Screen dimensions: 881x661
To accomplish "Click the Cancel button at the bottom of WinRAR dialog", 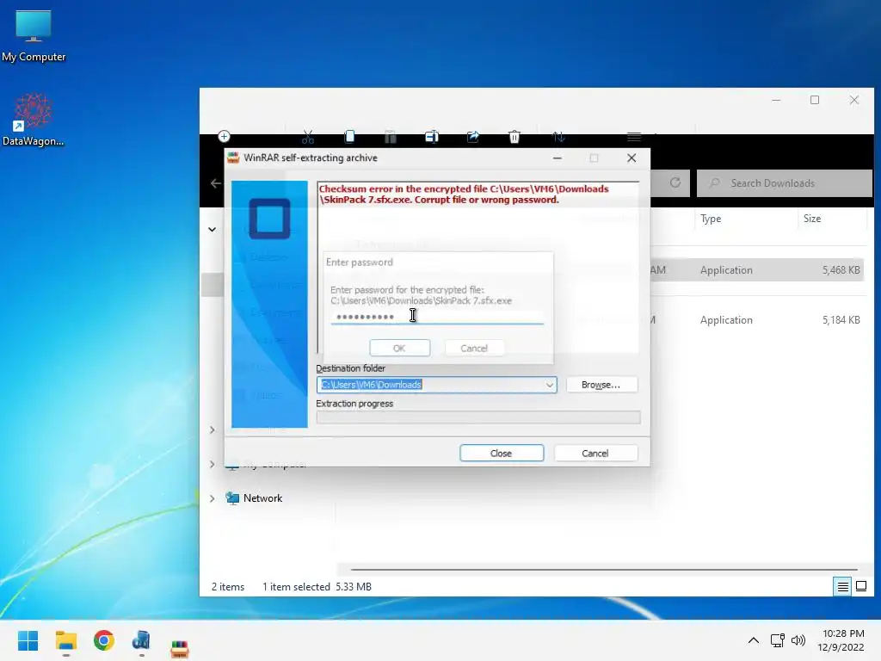I will click(x=595, y=453).
